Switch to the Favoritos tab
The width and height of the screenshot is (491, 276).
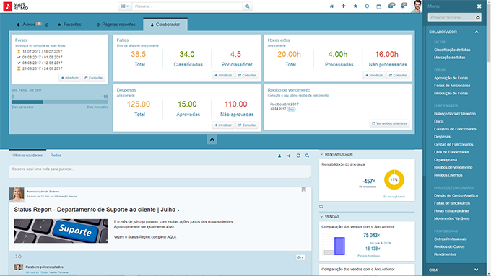pyautogui.click(x=69, y=25)
